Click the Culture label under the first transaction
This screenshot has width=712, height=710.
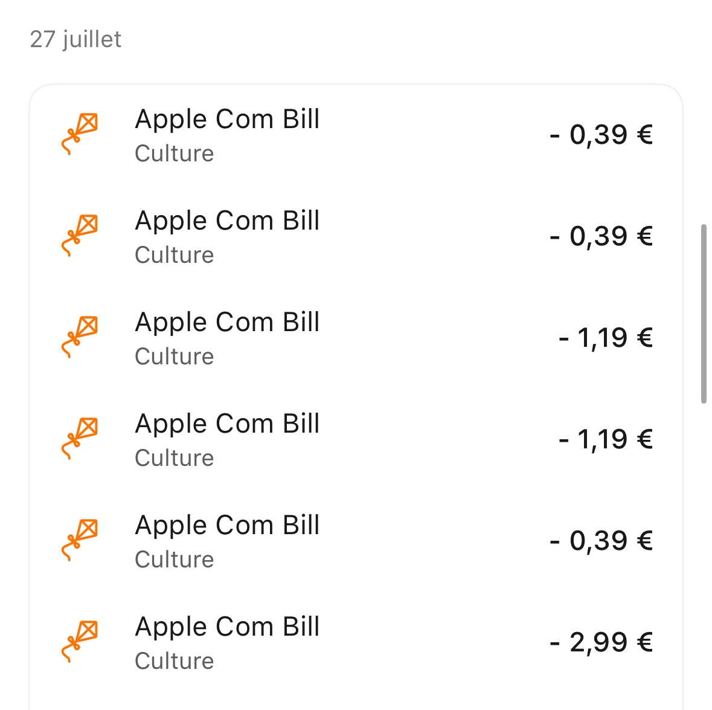point(174,153)
